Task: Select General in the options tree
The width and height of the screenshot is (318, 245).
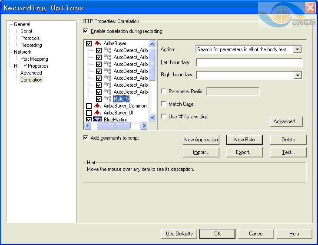Action: pos(22,24)
